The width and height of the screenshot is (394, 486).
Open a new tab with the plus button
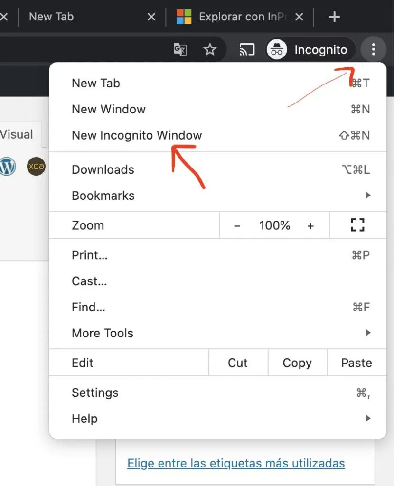coord(334,17)
